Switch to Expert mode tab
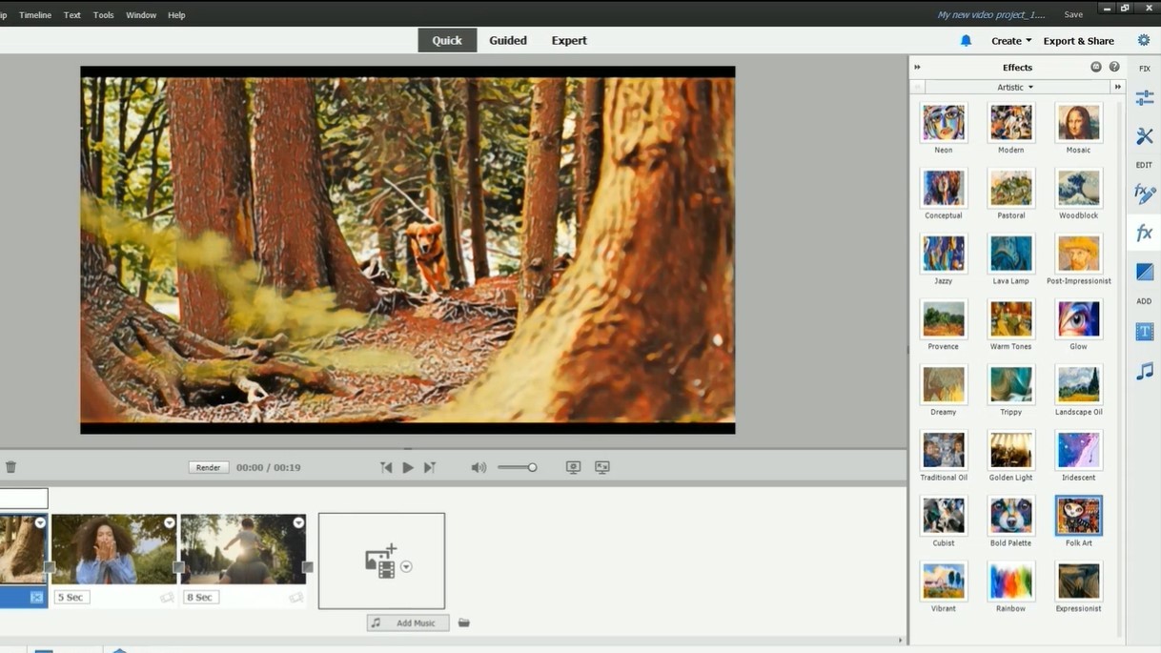Image resolution: width=1161 pixels, height=653 pixels. 569,40
